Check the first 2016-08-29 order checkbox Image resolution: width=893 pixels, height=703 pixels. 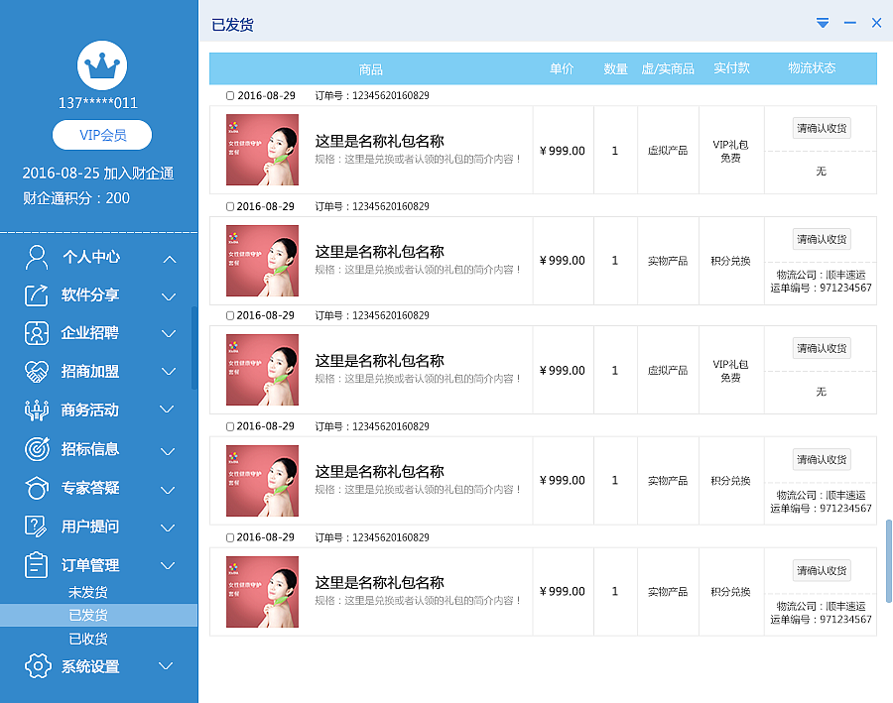tap(229, 94)
